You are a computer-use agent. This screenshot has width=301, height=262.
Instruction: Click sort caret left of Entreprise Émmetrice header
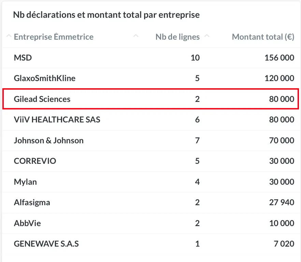tap(9, 36)
